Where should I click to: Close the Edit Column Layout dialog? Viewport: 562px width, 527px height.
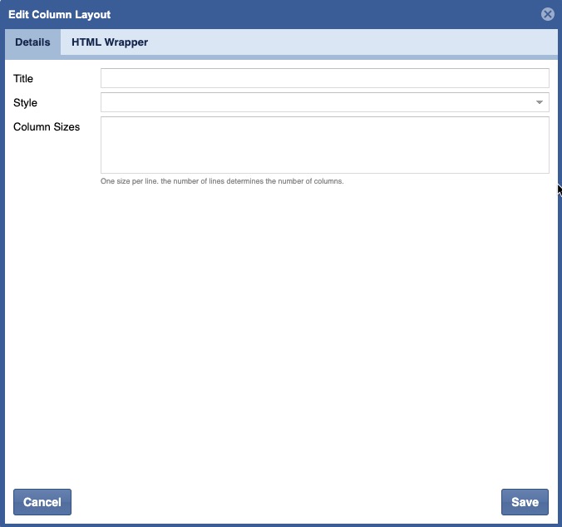[x=547, y=14]
